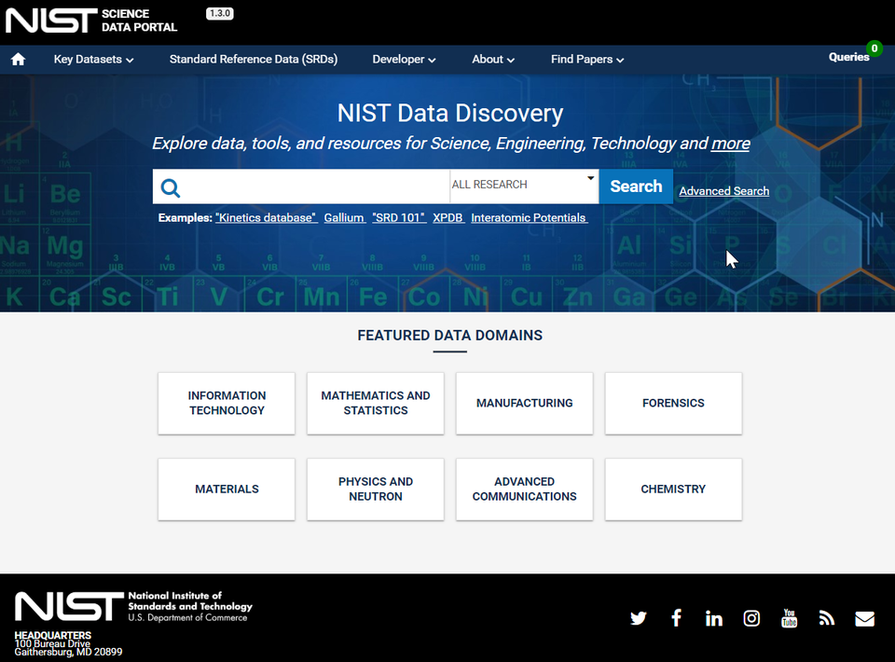This screenshot has width=895, height=662.
Task: Click the green queries count badge
Action: [x=874, y=48]
